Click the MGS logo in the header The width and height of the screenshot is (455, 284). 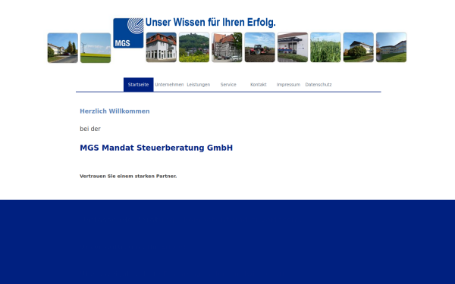[x=128, y=33]
